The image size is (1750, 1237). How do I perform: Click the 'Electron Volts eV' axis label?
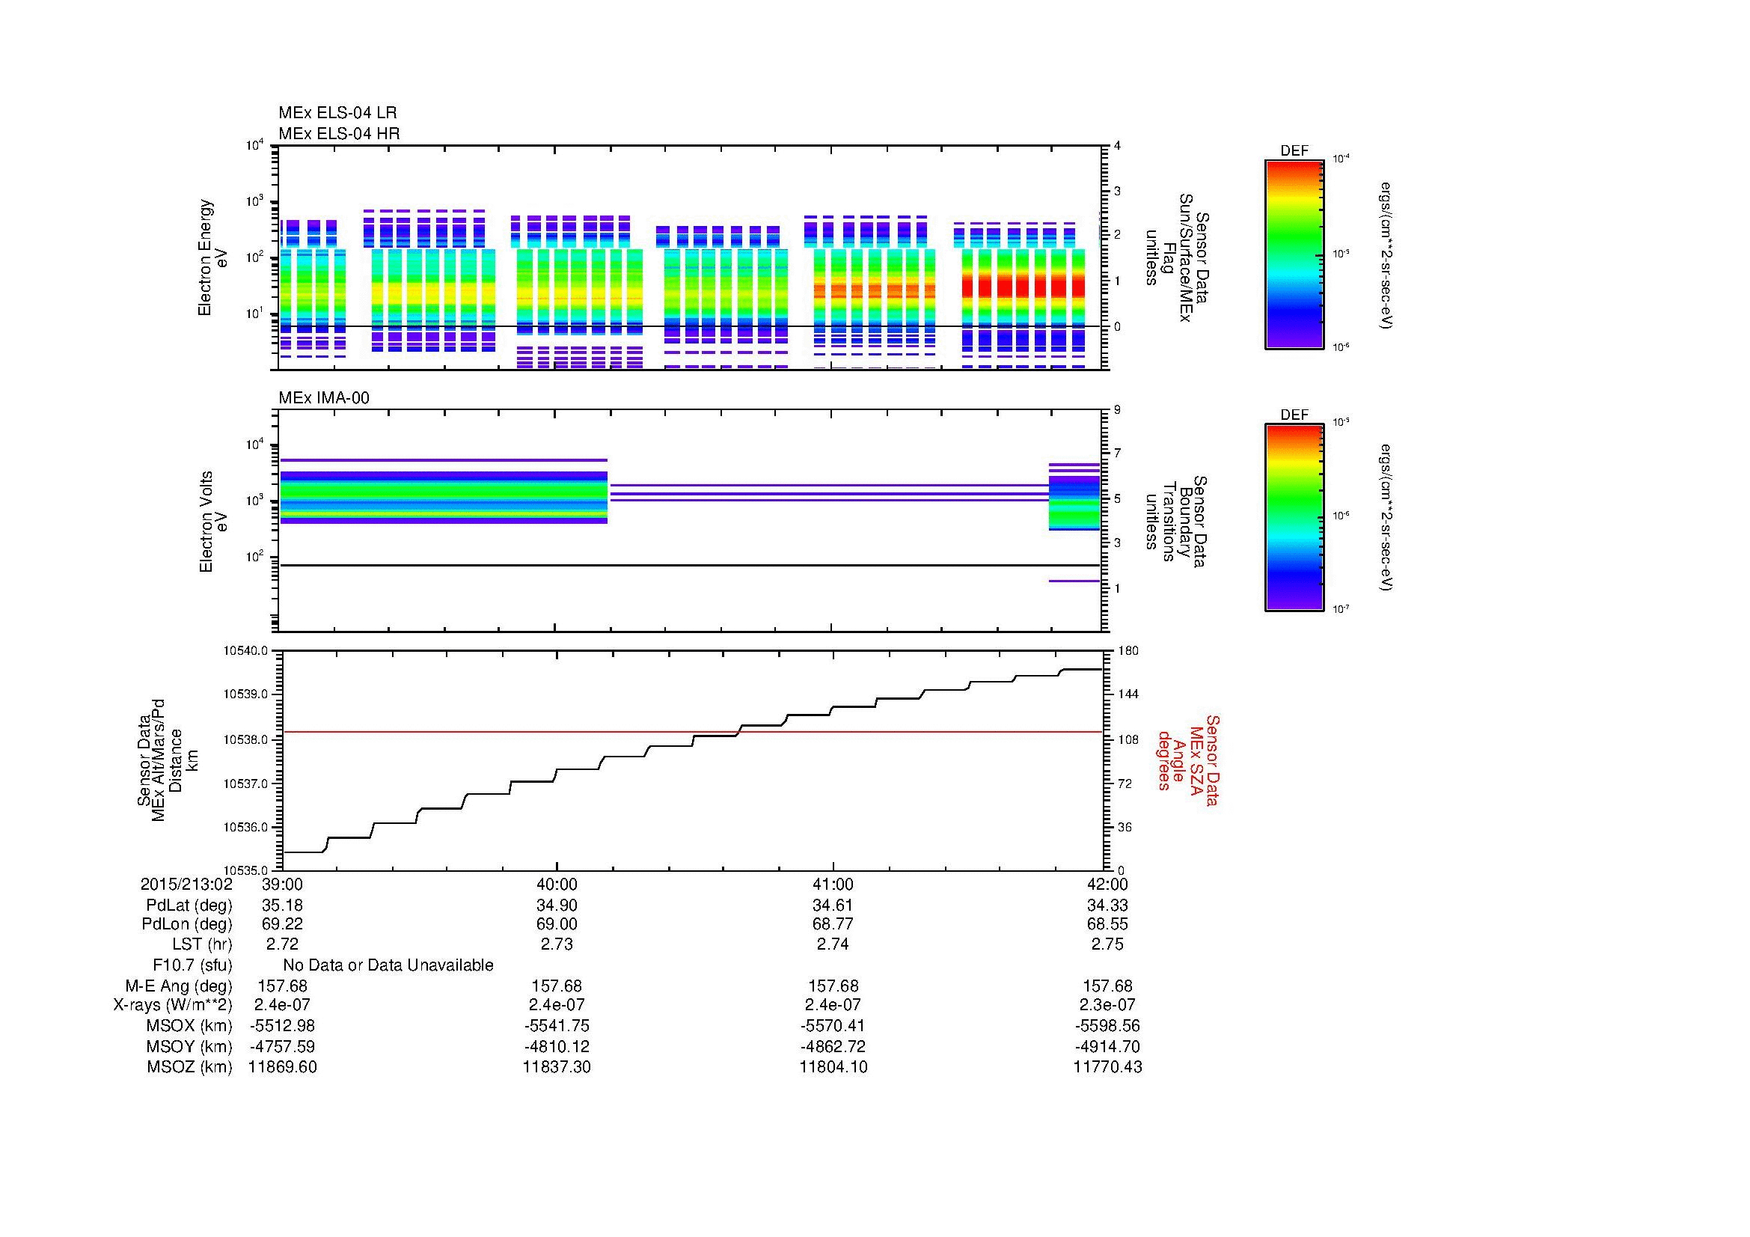coord(213,522)
